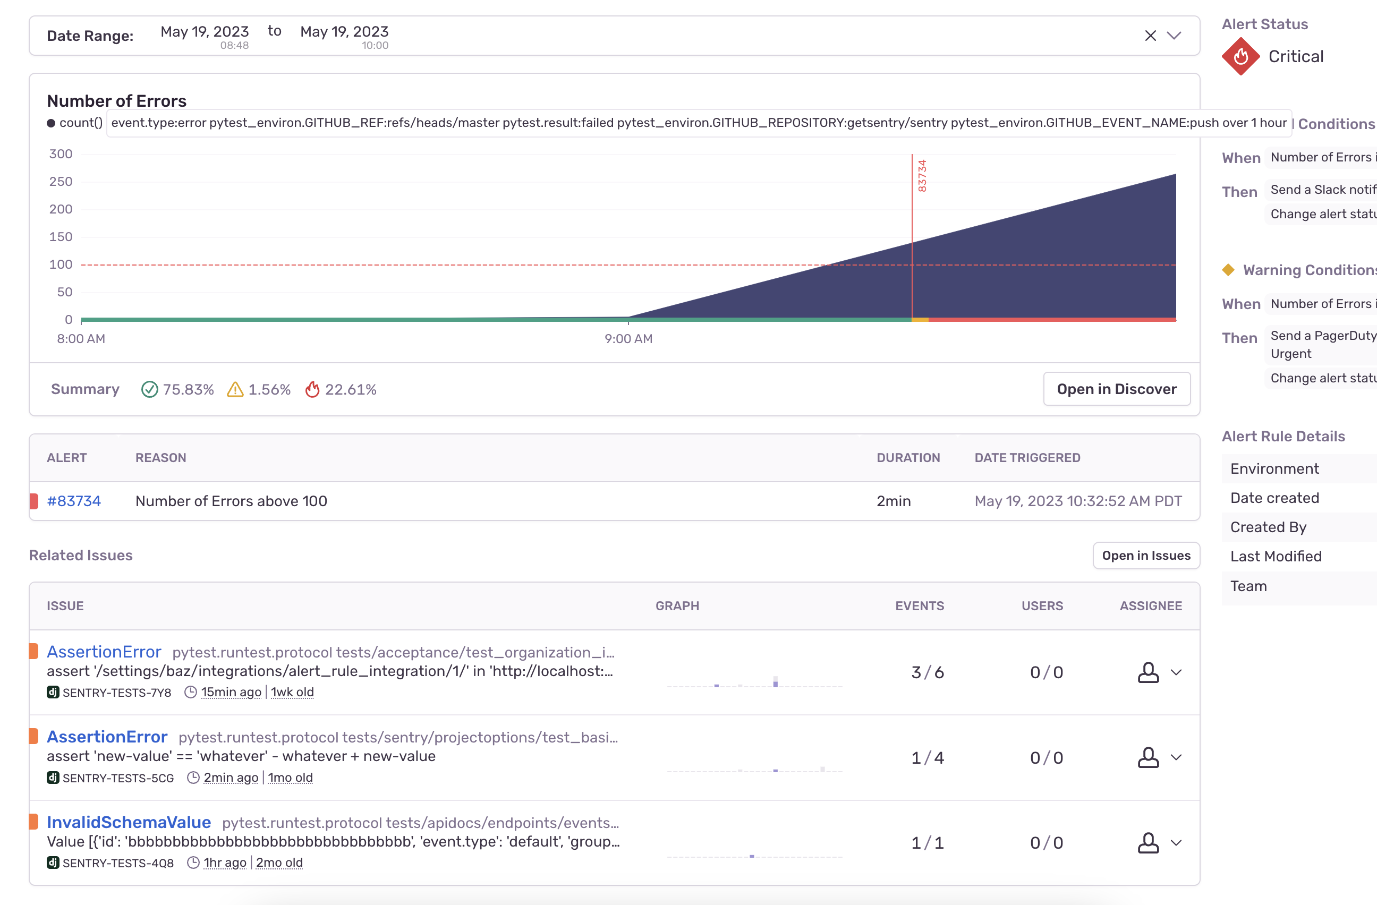Click the green checkmark icon in Summary

tap(150, 389)
